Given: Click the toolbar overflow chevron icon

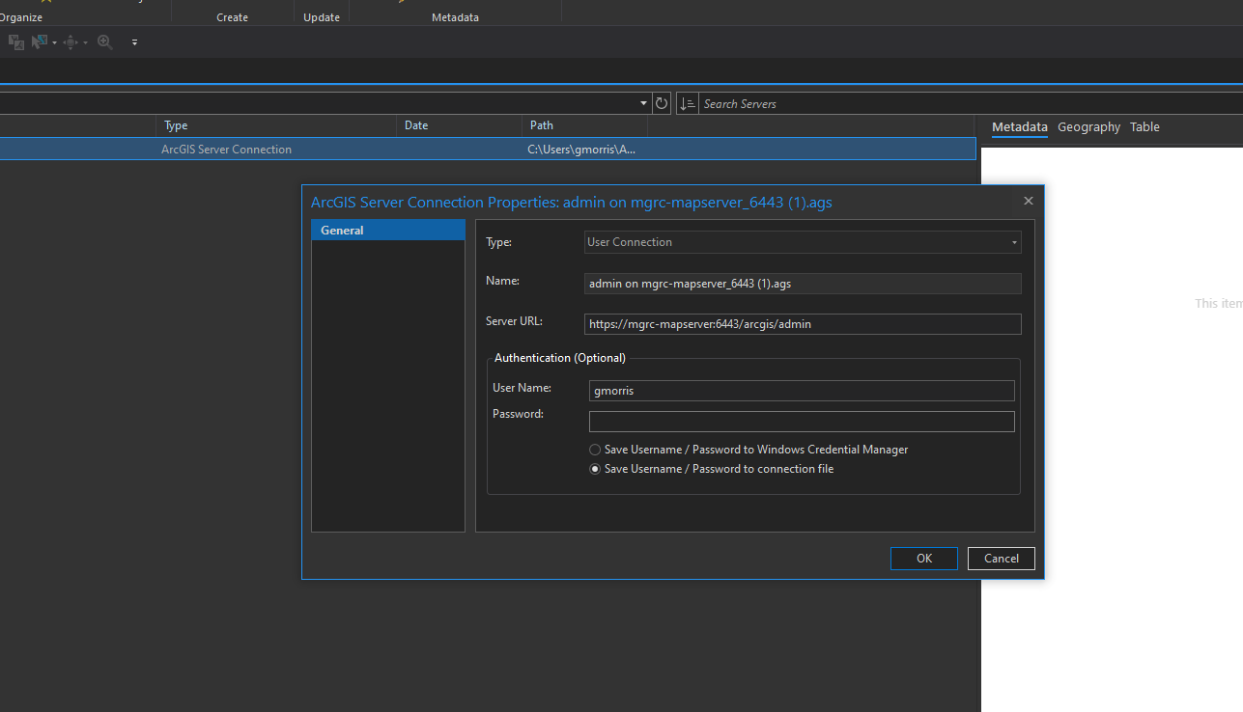Looking at the screenshot, I should tap(134, 42).
